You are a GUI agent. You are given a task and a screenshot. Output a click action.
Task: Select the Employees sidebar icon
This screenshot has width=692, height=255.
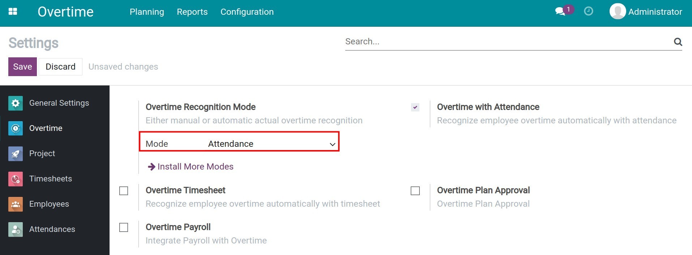point(16,204)
